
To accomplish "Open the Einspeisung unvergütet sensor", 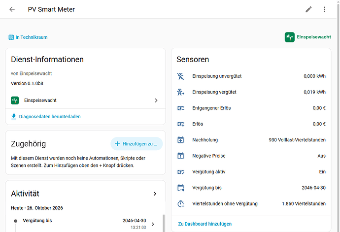I will (251, 76).
